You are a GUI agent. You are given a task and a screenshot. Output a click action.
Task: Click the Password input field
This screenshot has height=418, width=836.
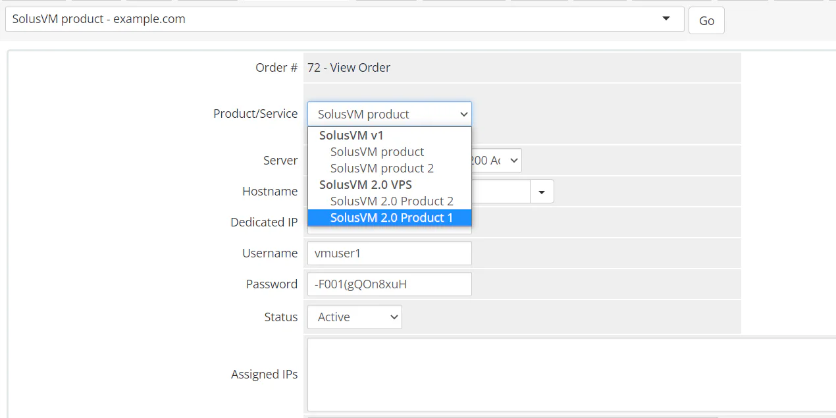(389, 284)
